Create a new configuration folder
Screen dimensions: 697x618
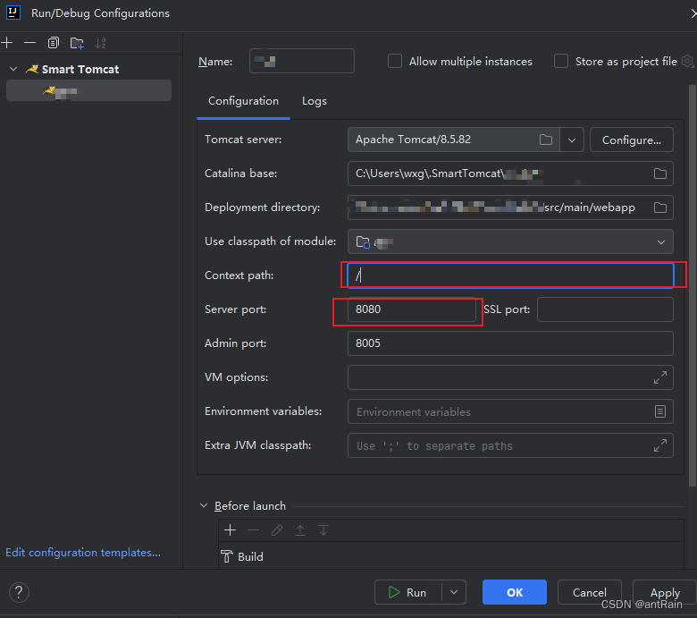tap(77, 43)
